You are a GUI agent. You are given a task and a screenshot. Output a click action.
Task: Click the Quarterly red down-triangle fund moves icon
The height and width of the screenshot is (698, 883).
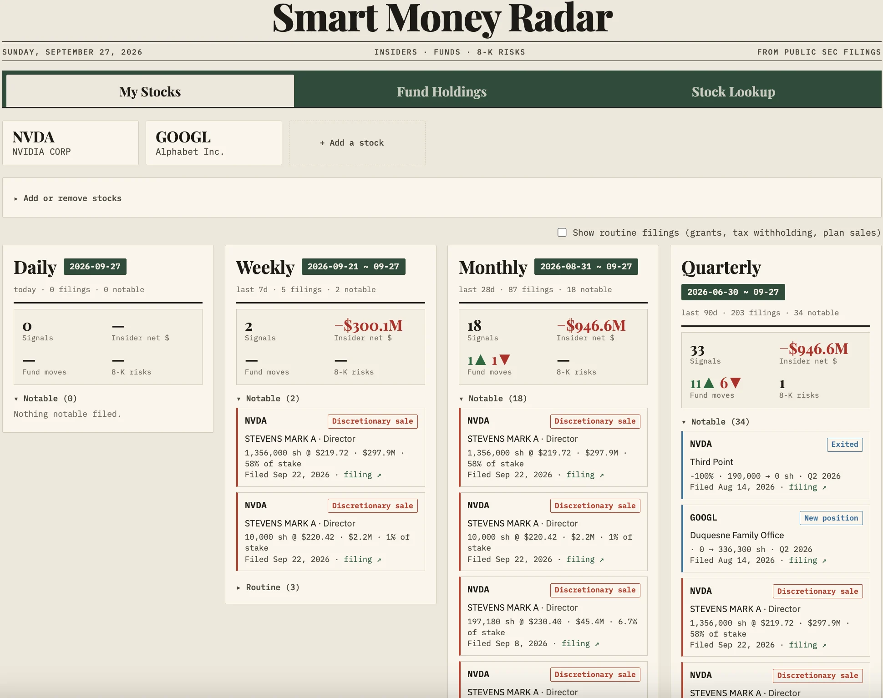click(735, 383)
